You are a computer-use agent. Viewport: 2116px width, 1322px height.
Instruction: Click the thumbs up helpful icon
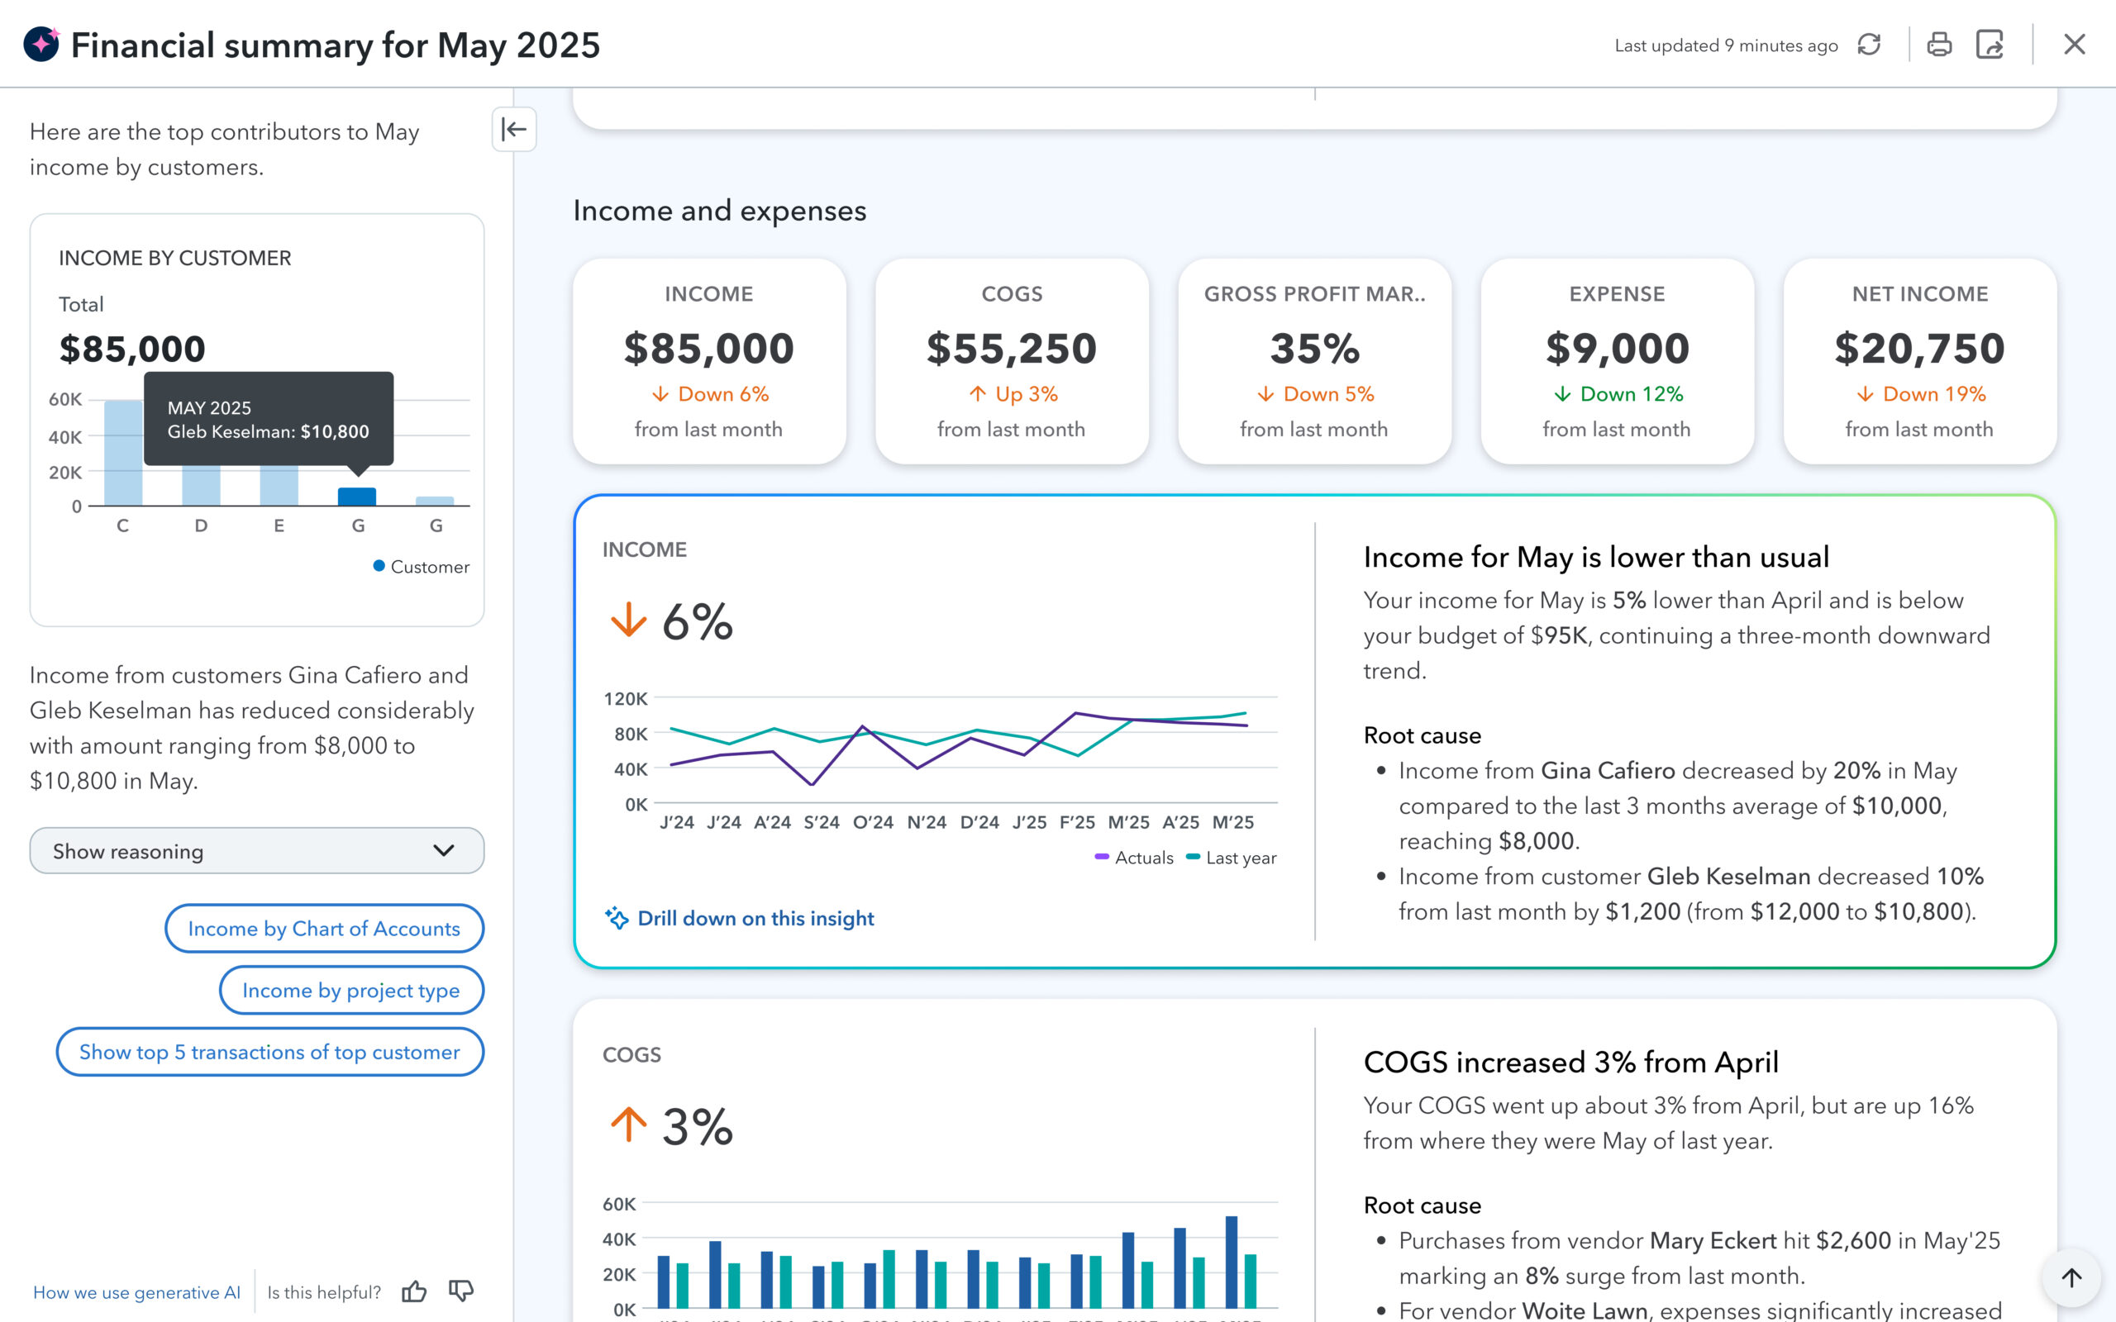pos(413,1291)
